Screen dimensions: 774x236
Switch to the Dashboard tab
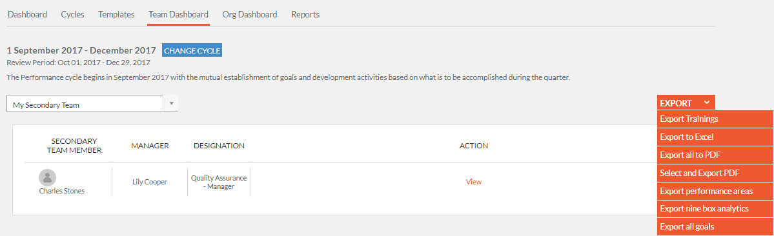click(x=28, y=14)
